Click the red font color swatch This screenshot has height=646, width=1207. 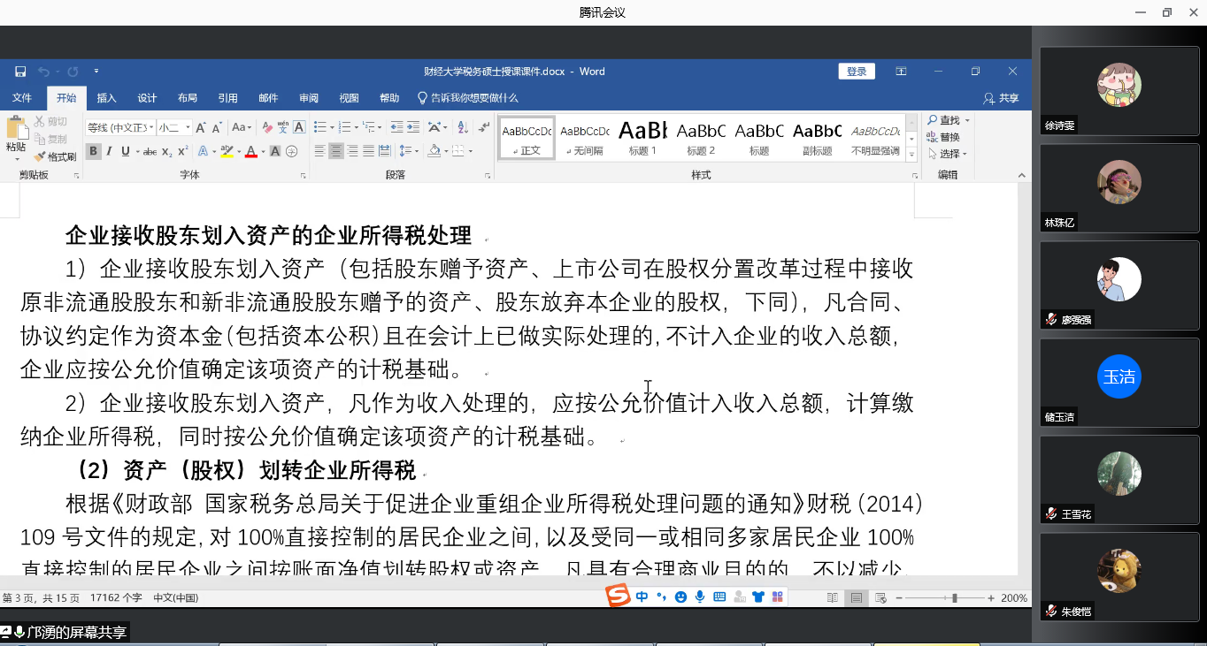(250, 152)
